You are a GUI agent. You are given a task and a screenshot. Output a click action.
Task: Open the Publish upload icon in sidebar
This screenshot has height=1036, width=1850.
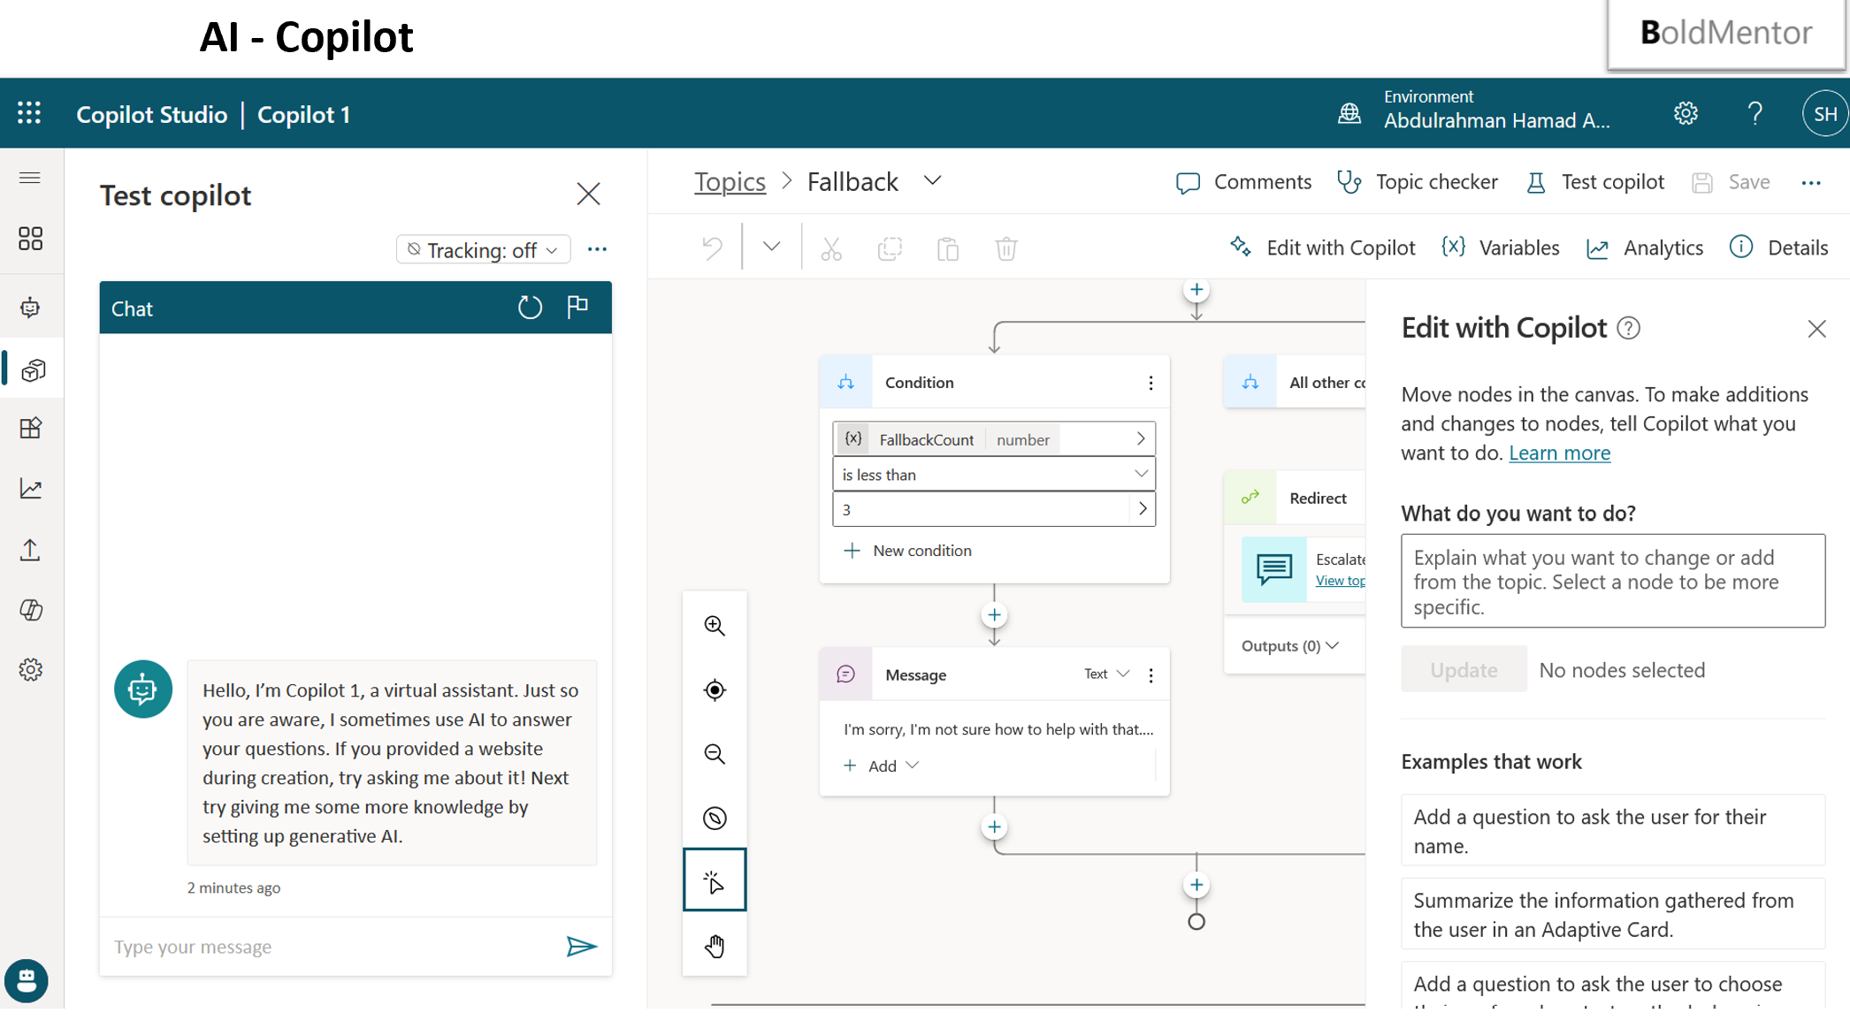[x=30, y=550]
